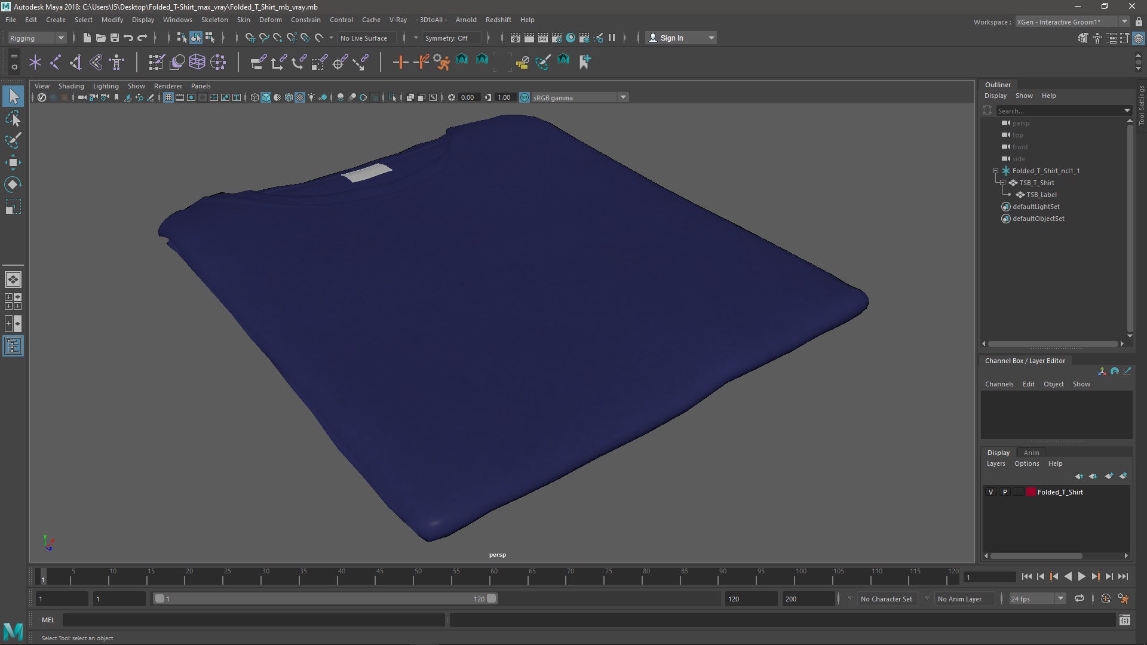Image resolution: width=1147 pixels, height=645 pixels.
Task: Click the Redo arrow icon
Action: [x=142, y=38]
